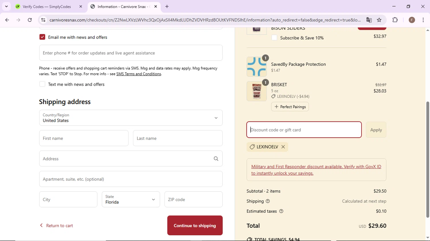Focus the First name field
Screen dimensions: 430x241
84,138
